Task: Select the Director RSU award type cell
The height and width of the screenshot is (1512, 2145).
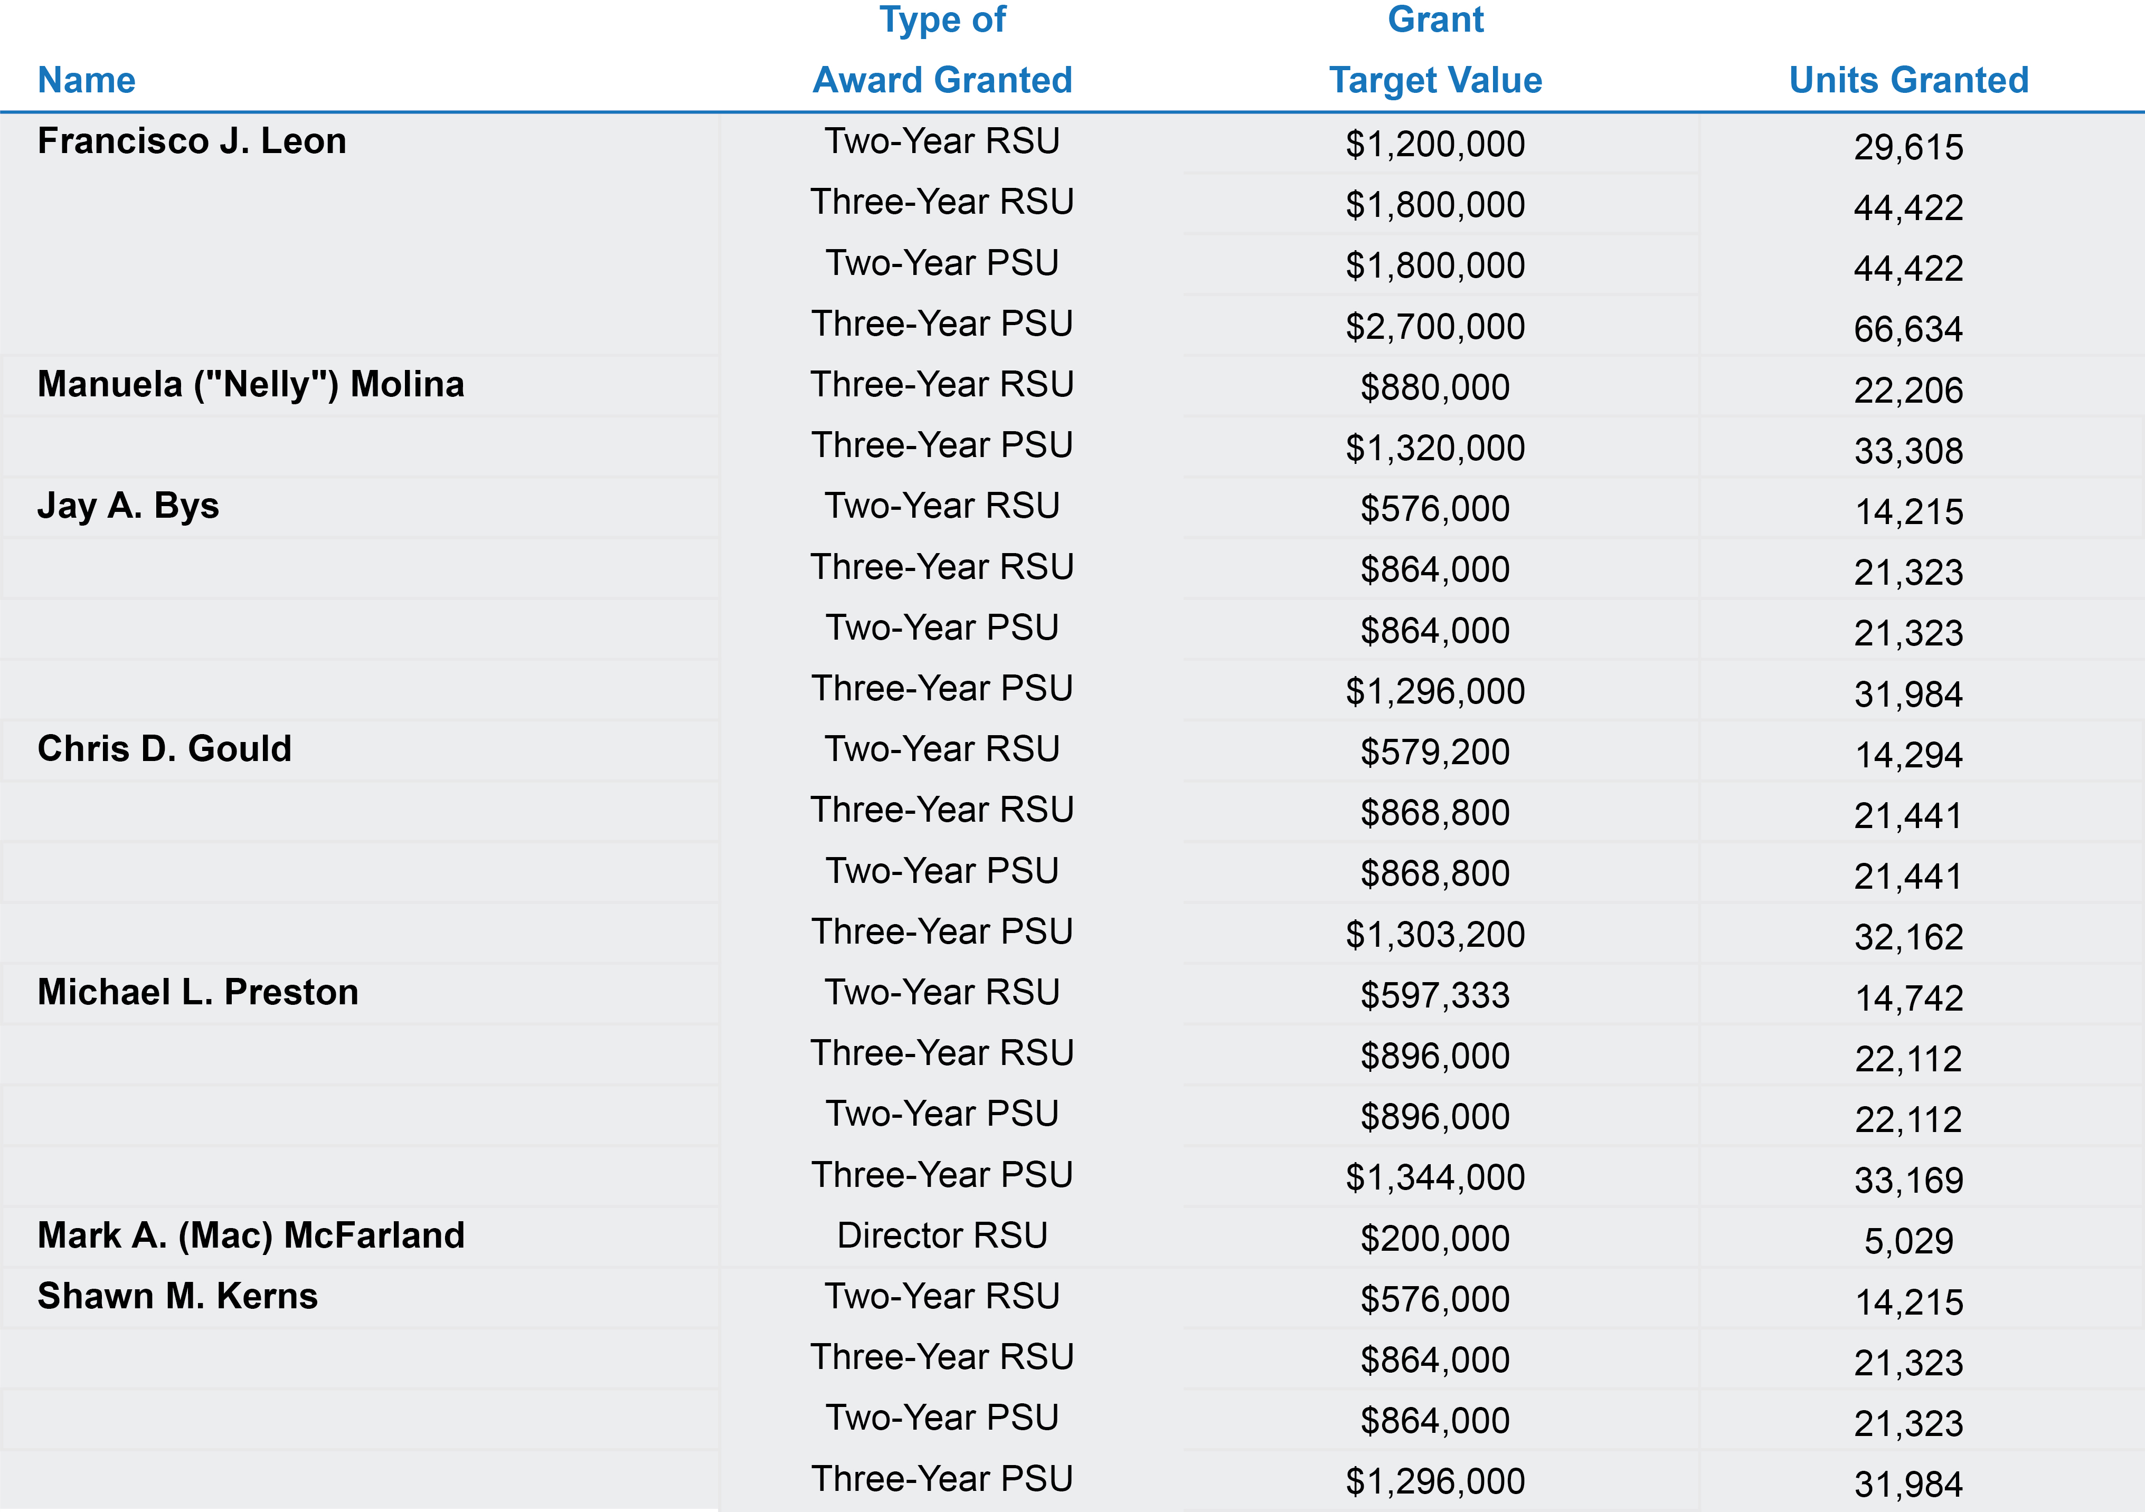Action: tap(942, 1235)
